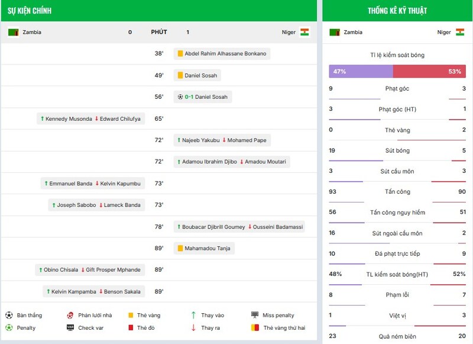Click the Niger flag in events header
The width and height of the screenshot is (473, 344).
coord(304,32)
